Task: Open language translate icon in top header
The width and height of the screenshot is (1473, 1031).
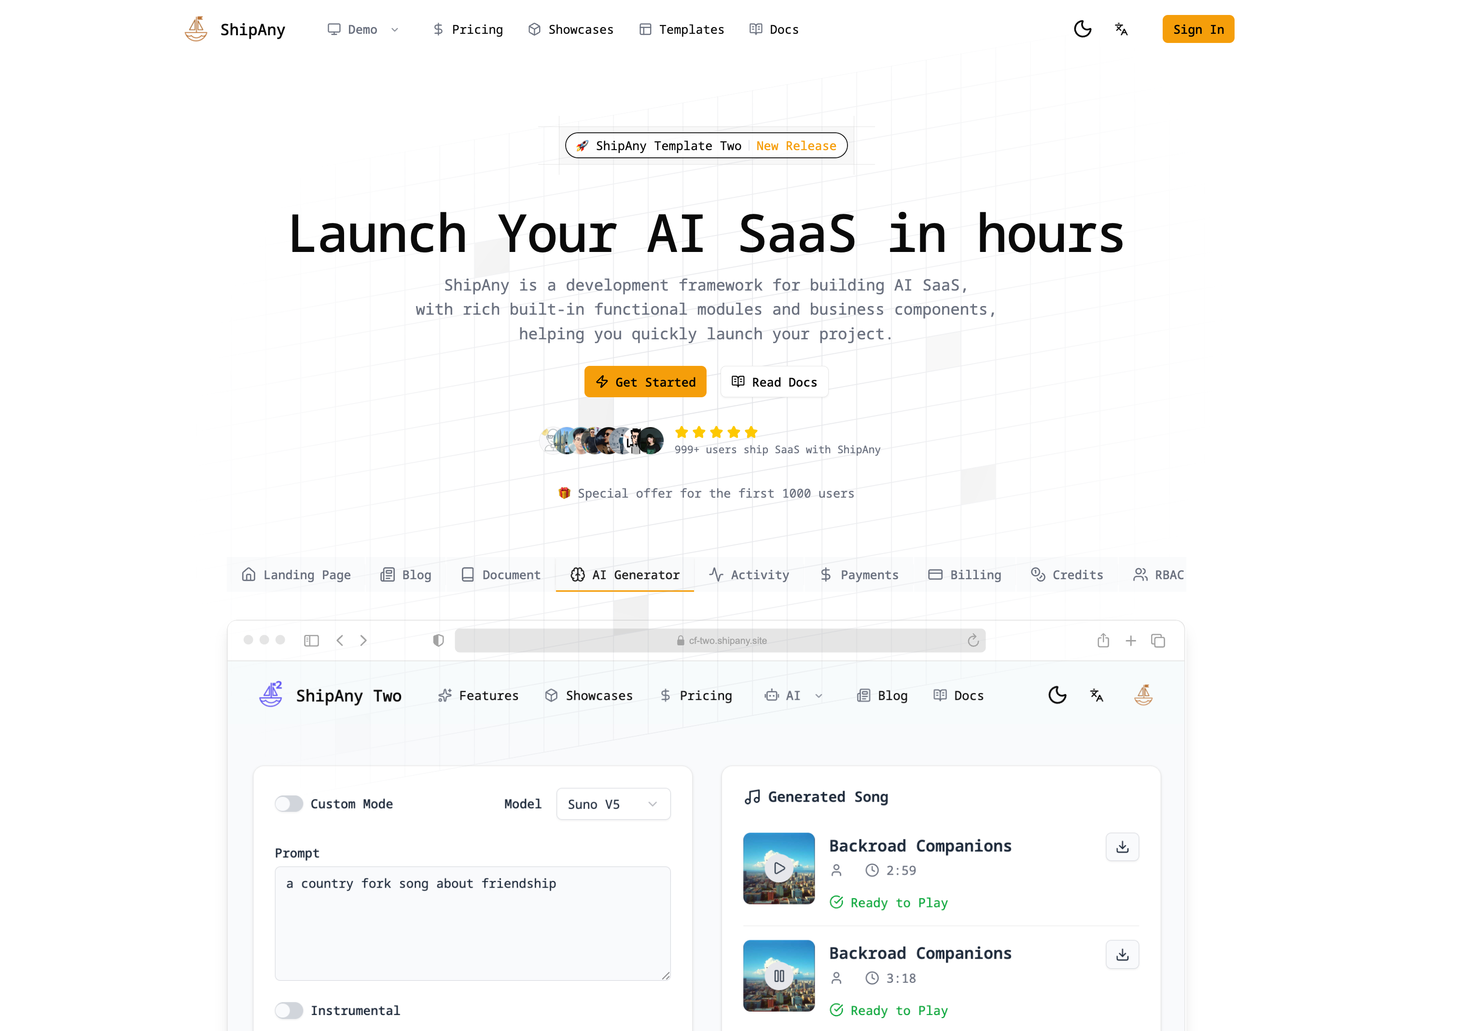Action: pos(1121,29)
